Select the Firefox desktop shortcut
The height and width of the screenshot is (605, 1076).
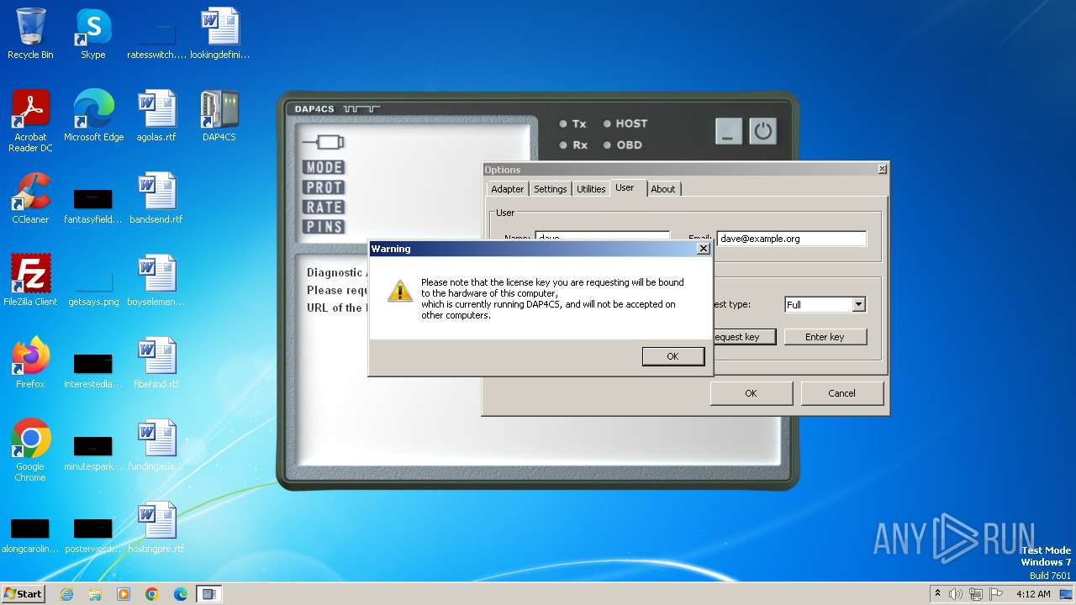point(30,363)
